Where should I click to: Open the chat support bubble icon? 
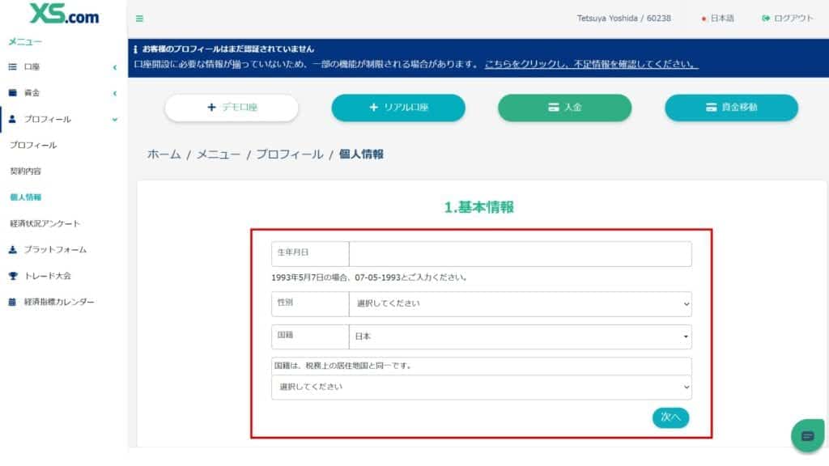807,436
